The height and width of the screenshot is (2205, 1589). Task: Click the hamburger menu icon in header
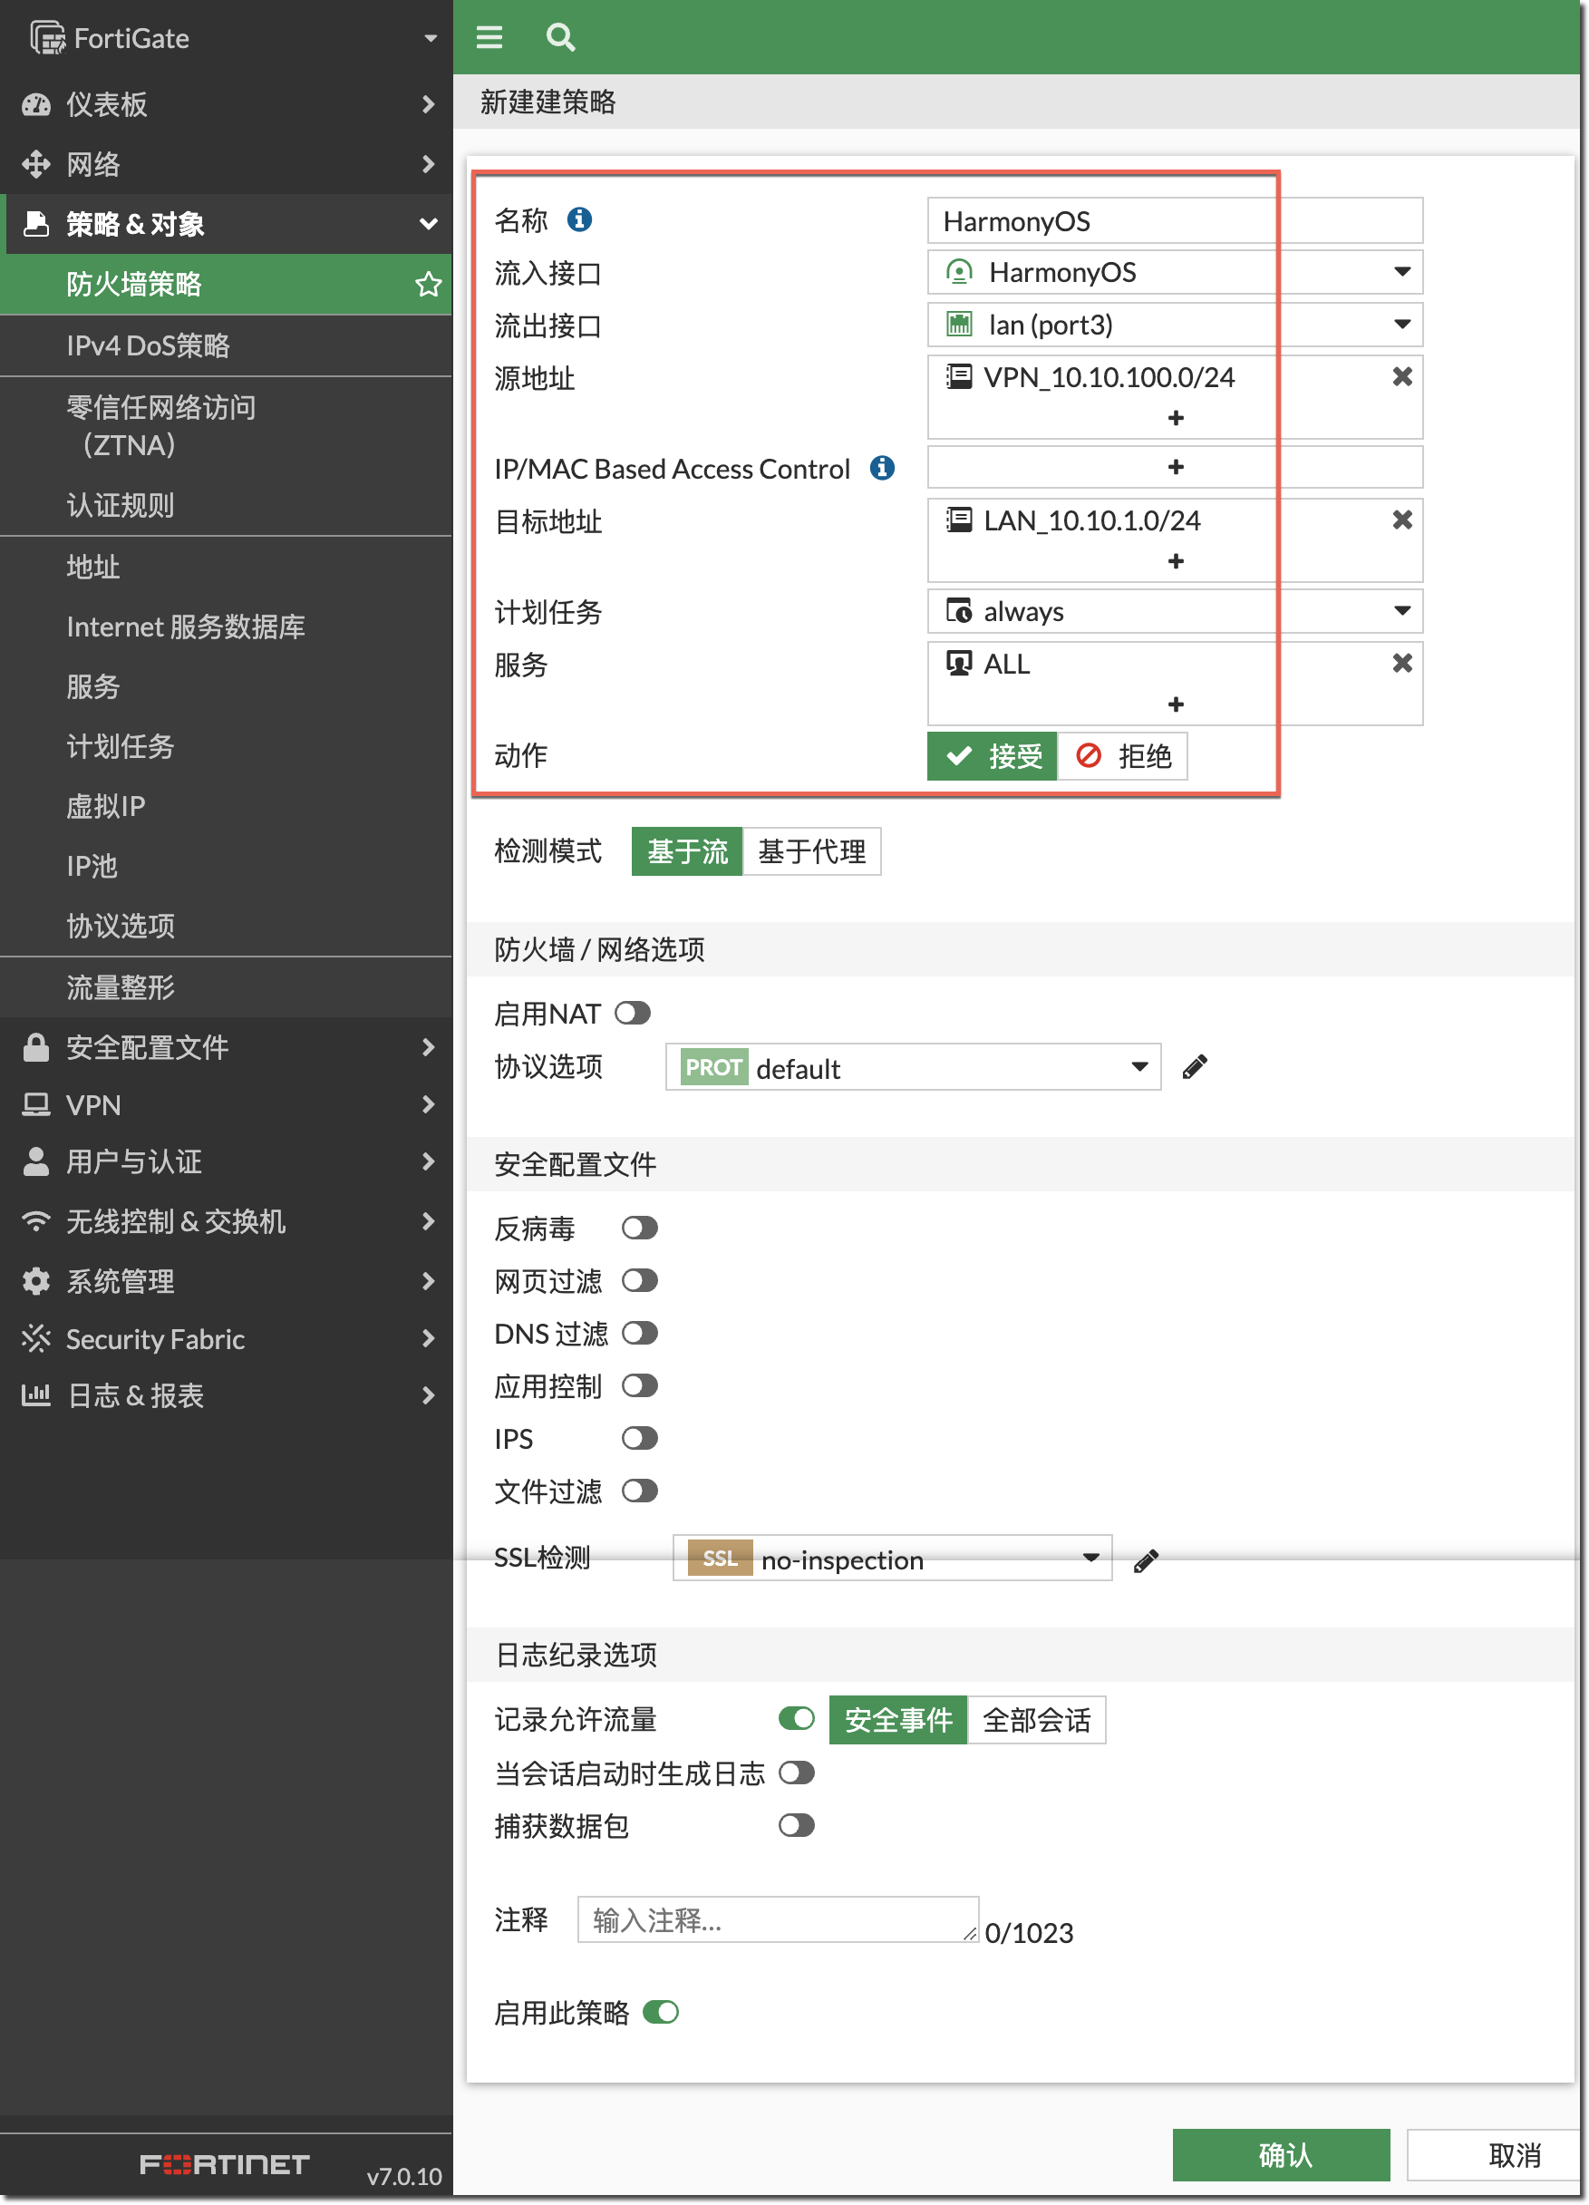(x=489, y=37)
